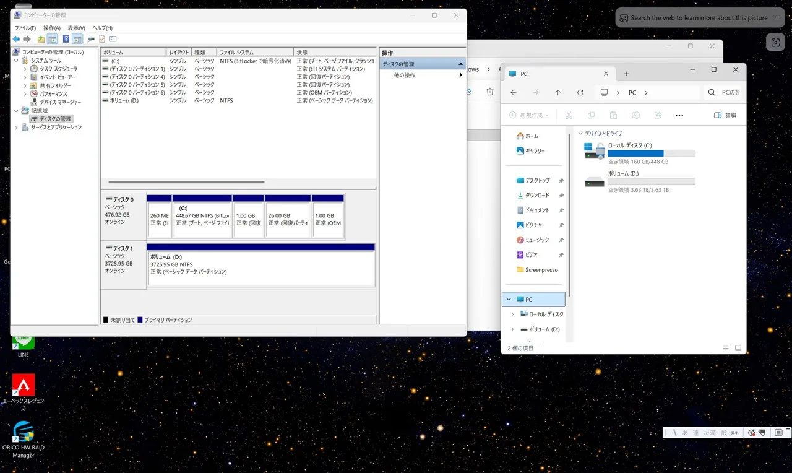Open the three-dots more options in Explorer
Image resolution: width=792 pixels, height=473 pixels.
pyautogui.click(x=679, y=115)
